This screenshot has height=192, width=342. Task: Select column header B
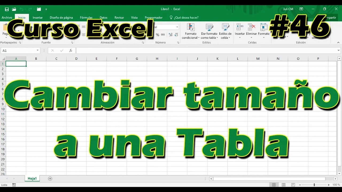[x=36, y=59]
